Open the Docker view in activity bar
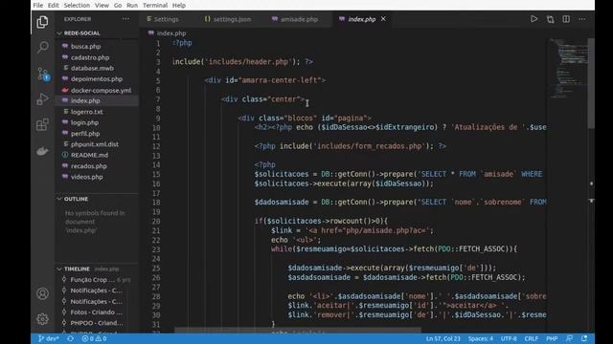This screenshot has height=344, width=613. (42, 151)
